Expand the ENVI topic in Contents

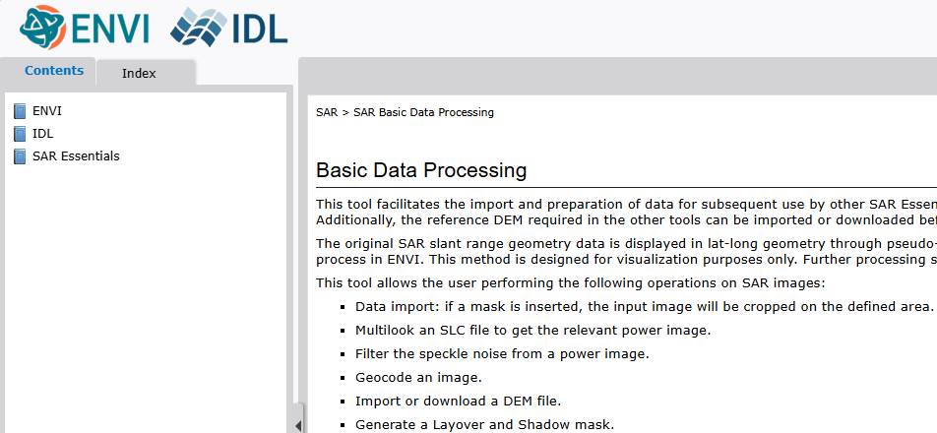coord(47,111)
